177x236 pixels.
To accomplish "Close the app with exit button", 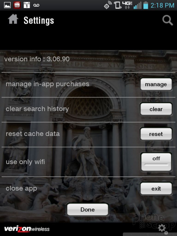I will pyautogui.click(x=156, y=189).
